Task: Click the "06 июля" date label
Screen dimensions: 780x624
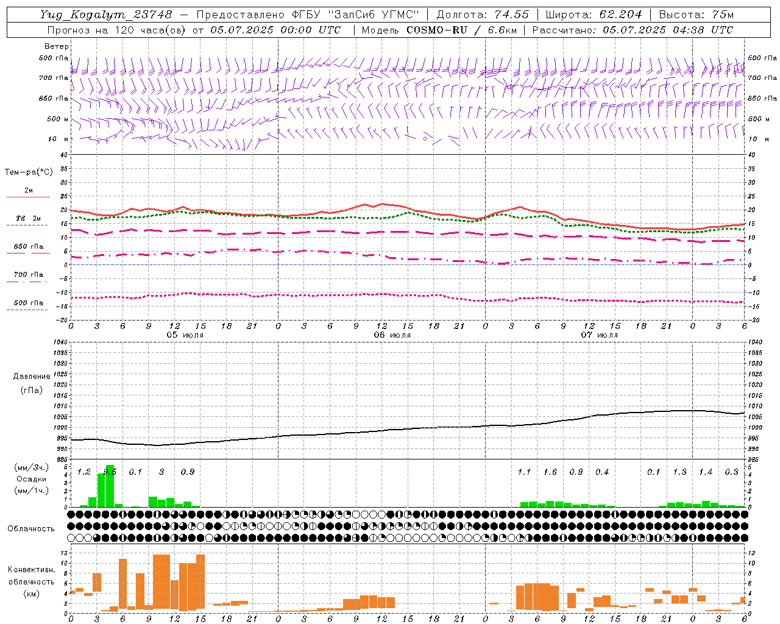Action: coord(392,335)
